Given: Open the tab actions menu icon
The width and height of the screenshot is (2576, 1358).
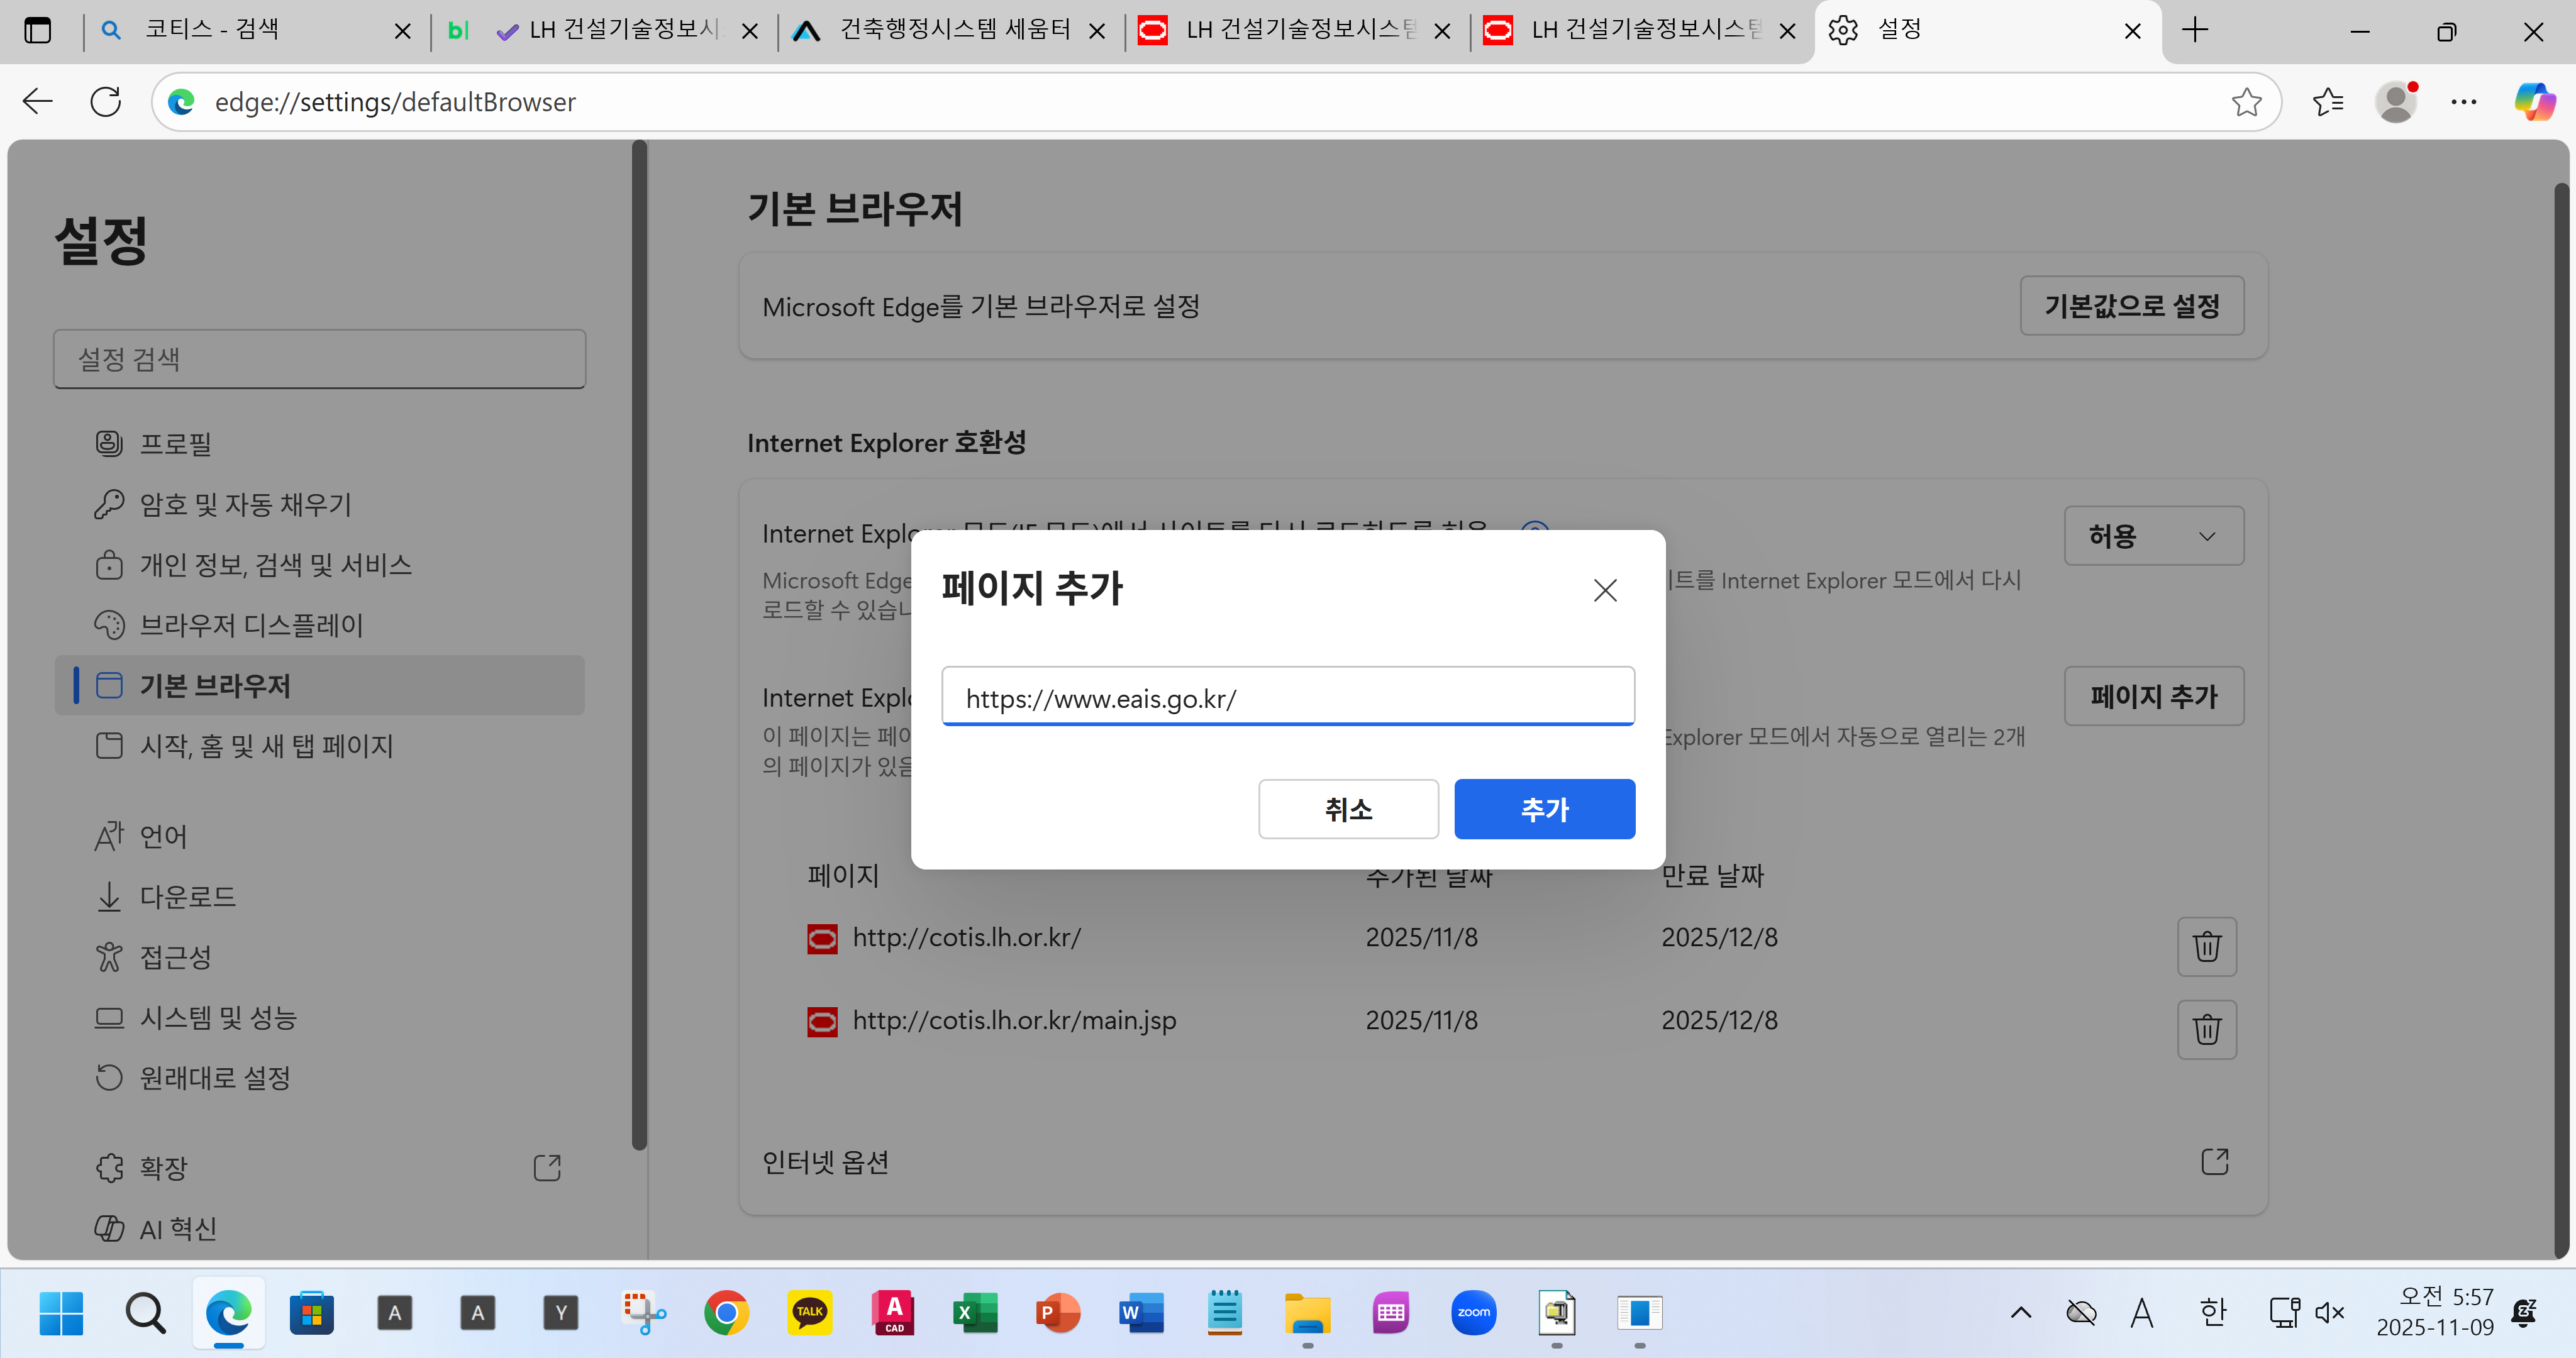Looking at the screenshot, I should pos(37,31).
